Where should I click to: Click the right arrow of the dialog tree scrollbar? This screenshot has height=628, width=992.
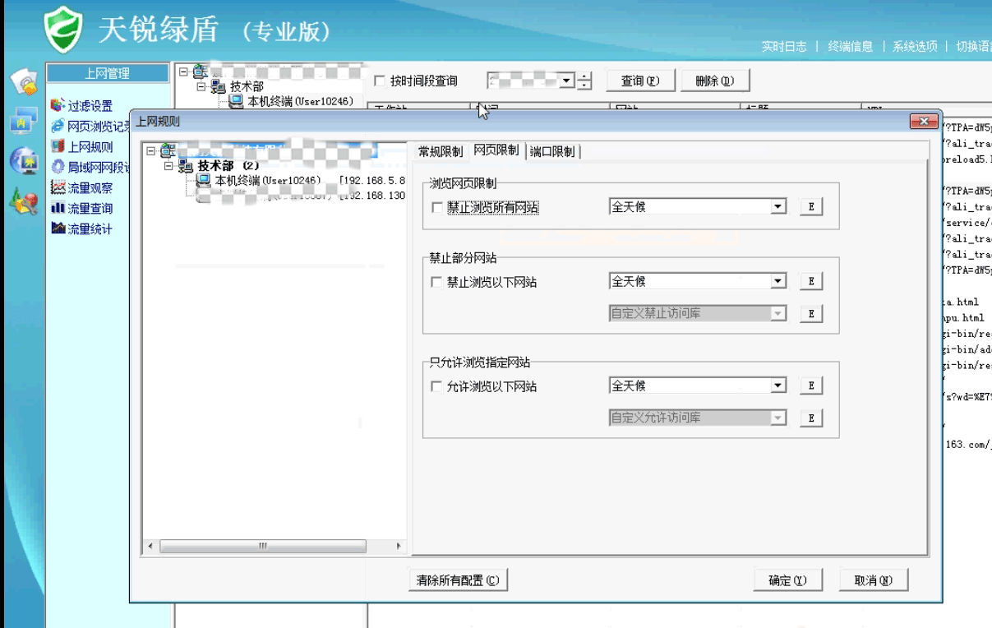(x=399, y=546)
